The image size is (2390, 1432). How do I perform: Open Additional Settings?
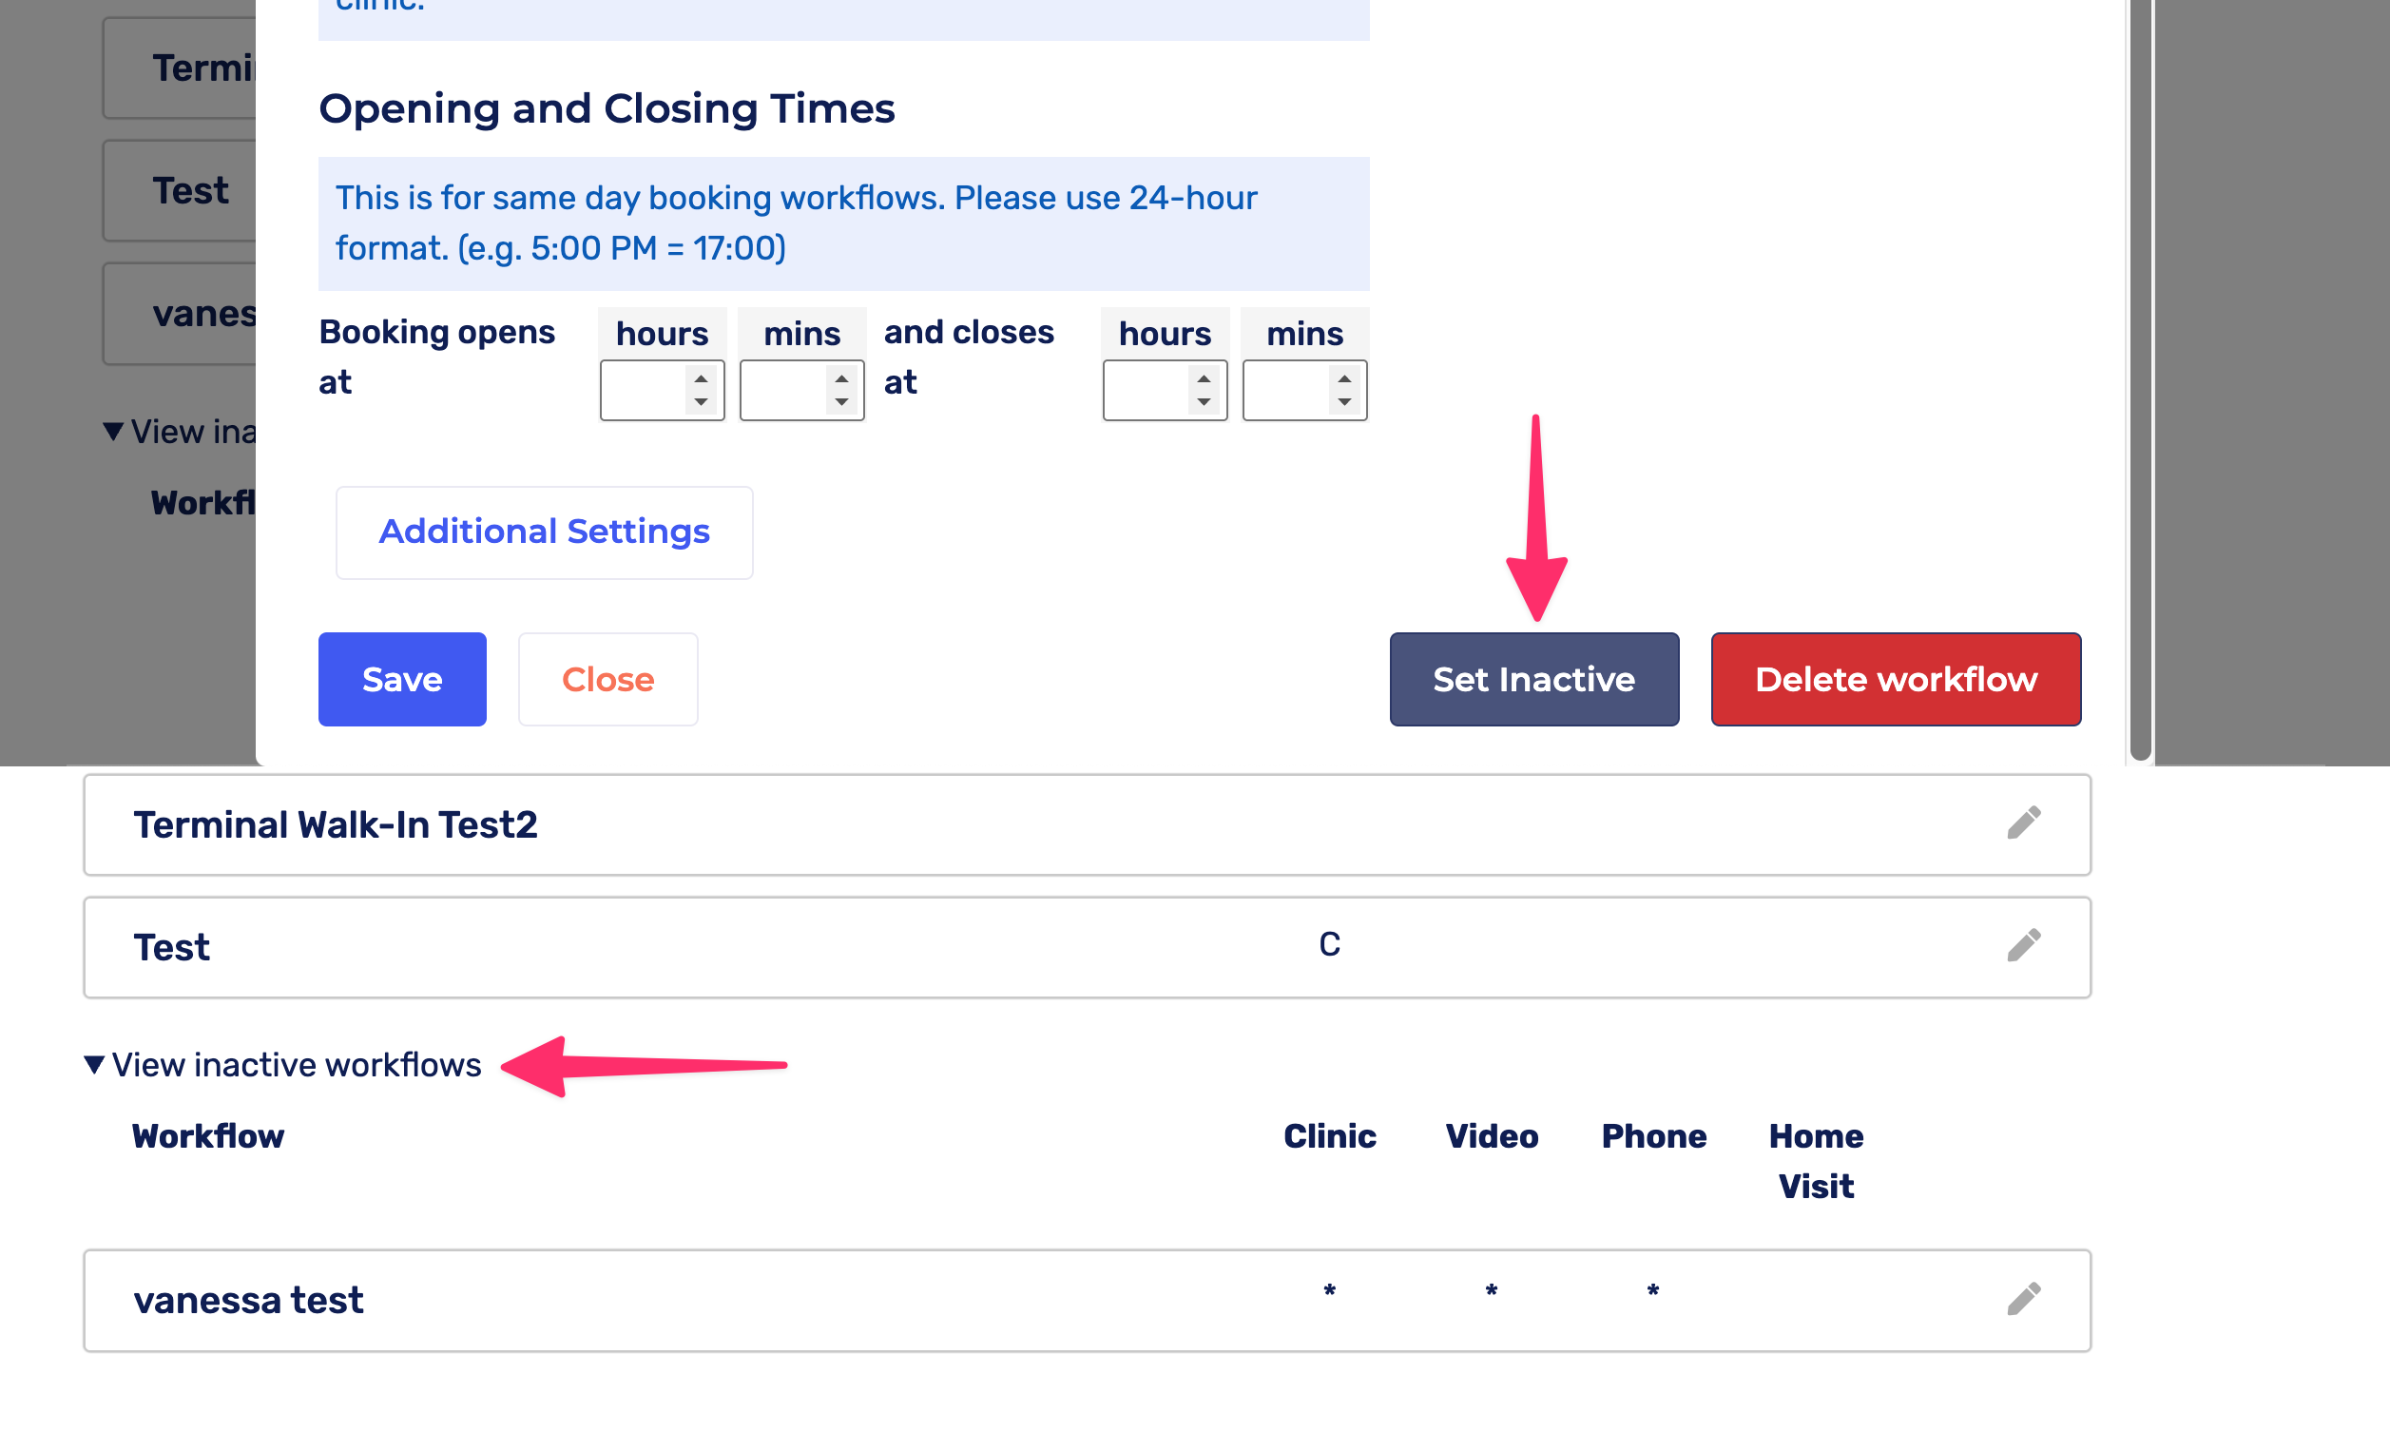(x=544, y=532)
